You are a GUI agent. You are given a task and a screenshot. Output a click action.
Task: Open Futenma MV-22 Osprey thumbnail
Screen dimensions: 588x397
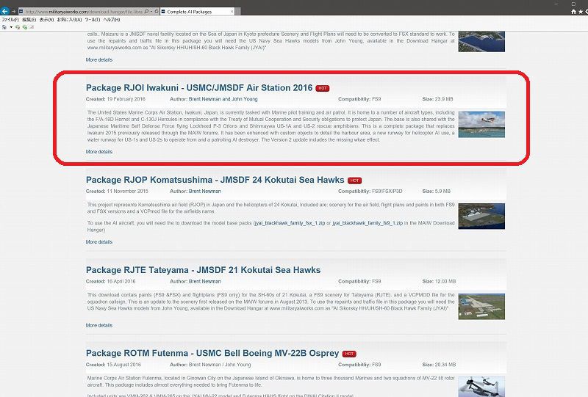point(481,387)
